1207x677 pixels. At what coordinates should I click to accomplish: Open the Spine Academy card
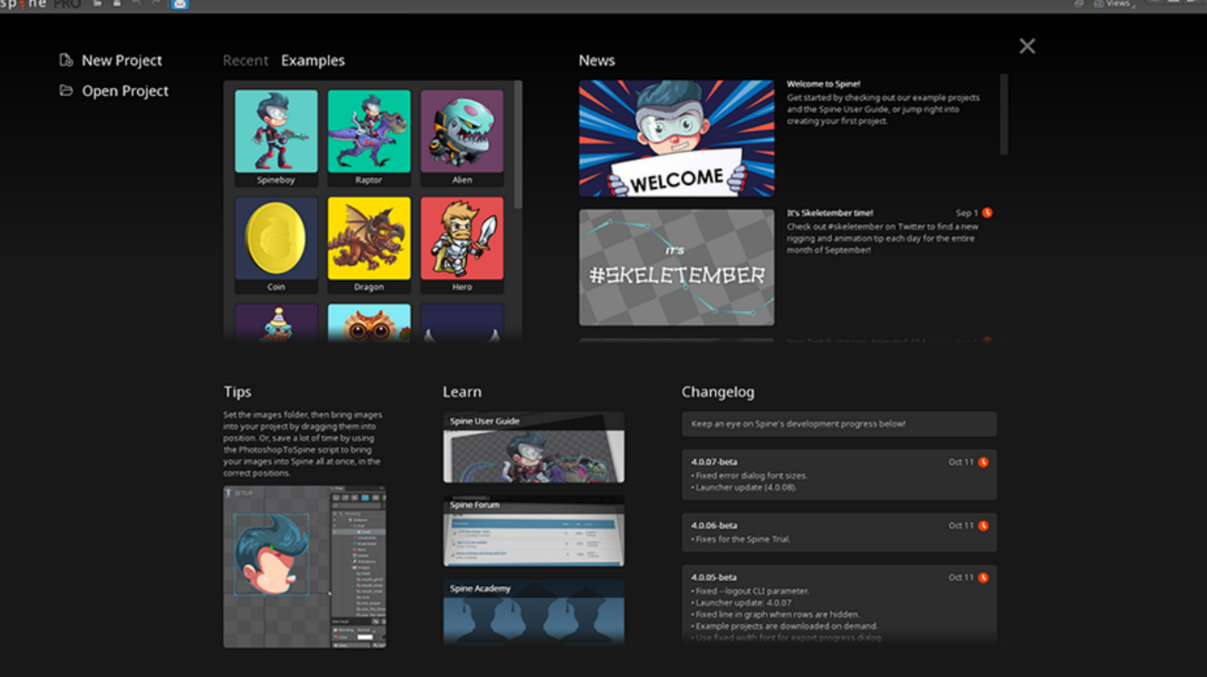[x=534, y=612]
